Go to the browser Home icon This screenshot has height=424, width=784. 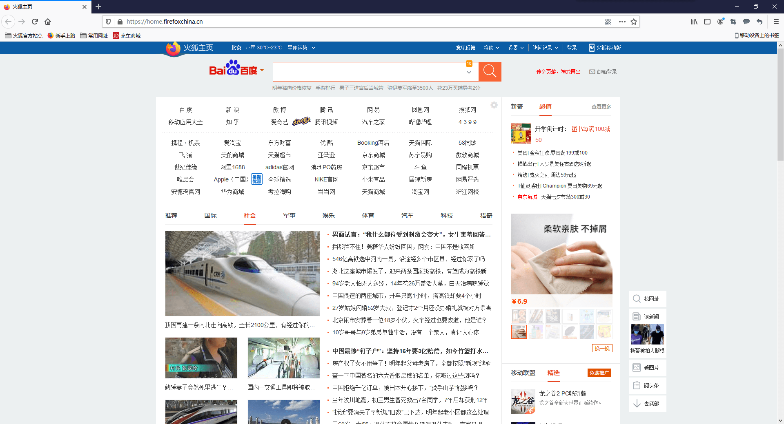(48, 22)
